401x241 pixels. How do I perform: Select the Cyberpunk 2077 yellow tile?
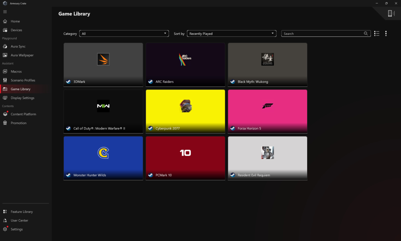pyautogui.click(x=185, y=111)
